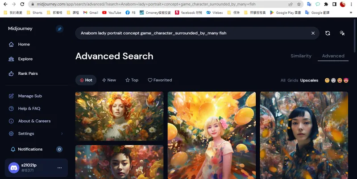This screenshot has height=179, width=357.
Task: Click the browser back arrow
Action: coord(5,4)
